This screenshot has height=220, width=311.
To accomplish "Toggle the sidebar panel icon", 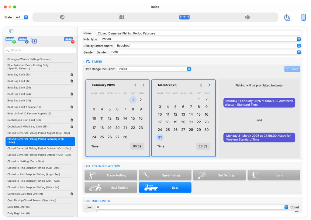I will (11, 31).
